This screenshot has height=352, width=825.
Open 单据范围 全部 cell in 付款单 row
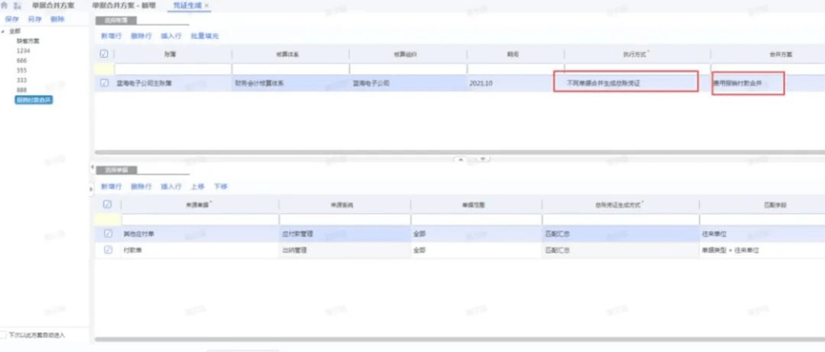(x=476, y=250)
